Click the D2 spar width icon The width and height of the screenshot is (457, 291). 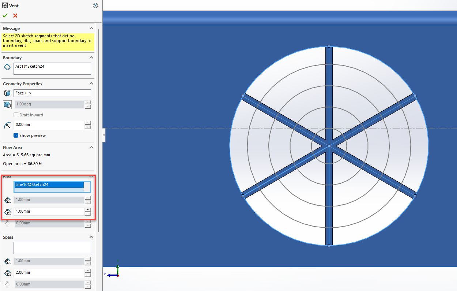pyautogui.click(x=7, y=273)
